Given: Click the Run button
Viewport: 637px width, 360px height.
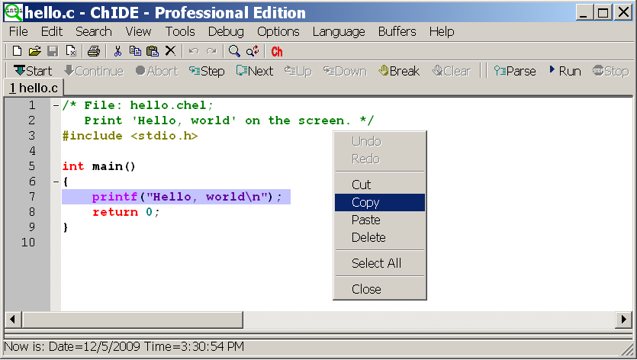Looking at the screenshot, I should pyautogui.click(x=565, y=71).
